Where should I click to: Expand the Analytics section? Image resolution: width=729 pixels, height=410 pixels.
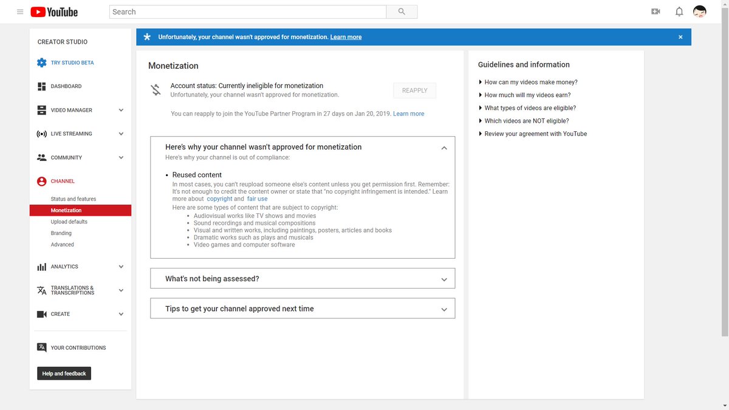(x=121, y=267)
